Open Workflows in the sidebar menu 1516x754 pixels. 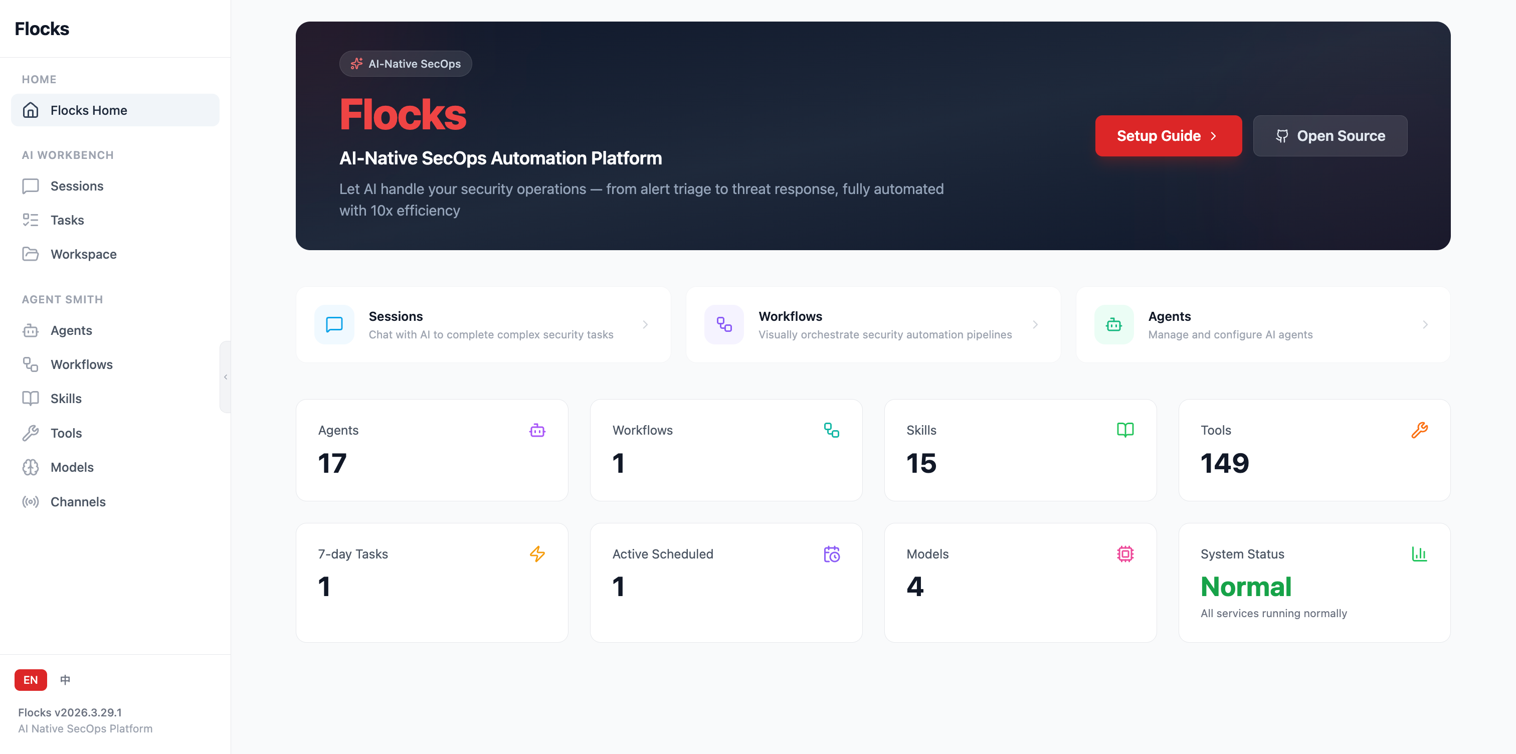81,364
